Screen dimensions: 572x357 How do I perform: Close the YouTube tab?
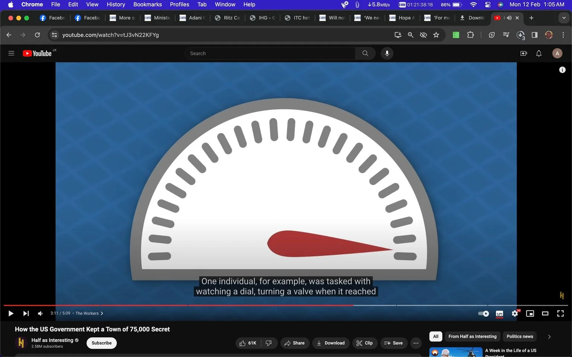[x=517, y=18]
